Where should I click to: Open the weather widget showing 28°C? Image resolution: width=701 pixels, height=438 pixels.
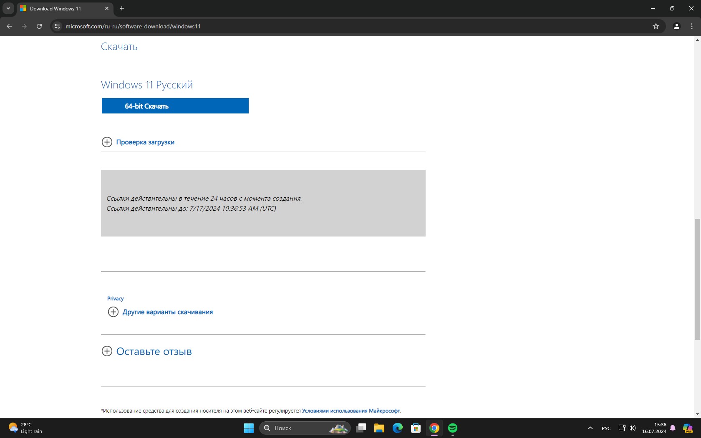pyautogui.click(x=26, y=428)
